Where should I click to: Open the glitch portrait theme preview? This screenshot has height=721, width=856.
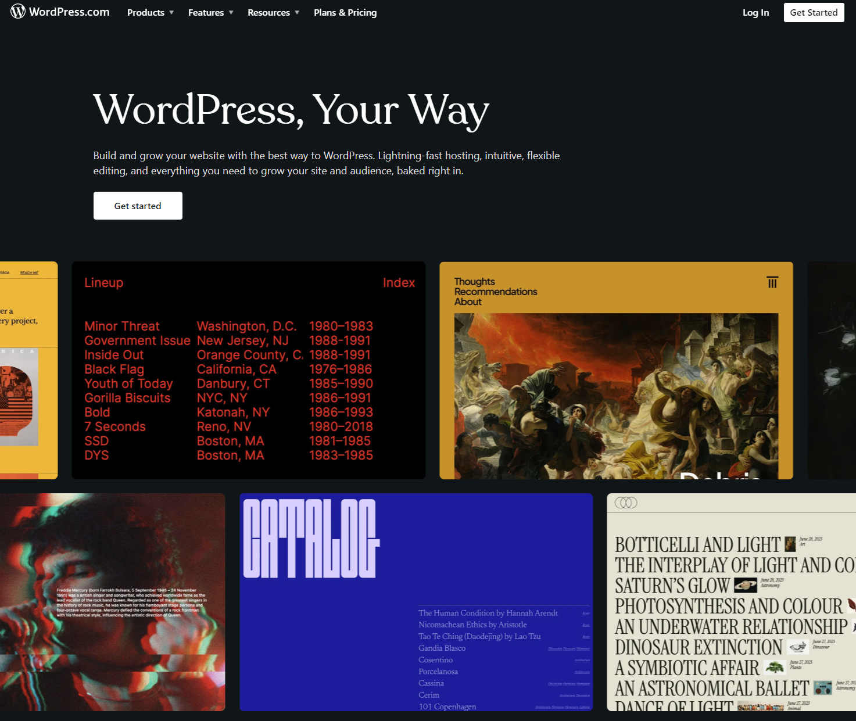112,602
